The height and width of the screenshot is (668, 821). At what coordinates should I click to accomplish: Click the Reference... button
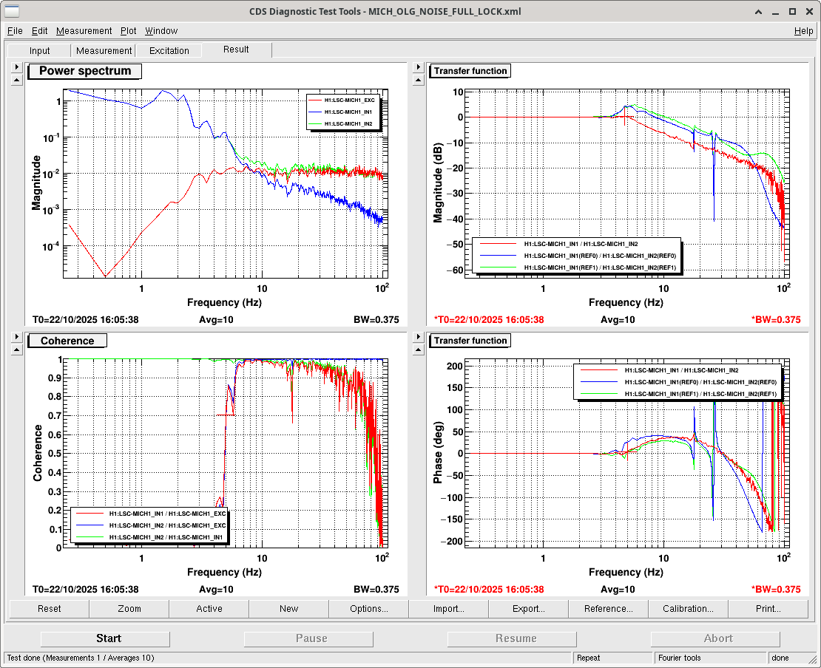click(x=608, y=609)
